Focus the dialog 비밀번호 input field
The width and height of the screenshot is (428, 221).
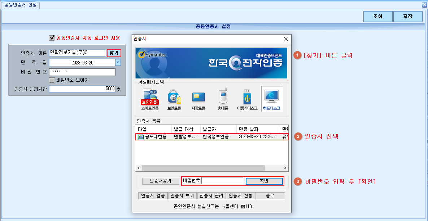[222, 181]
